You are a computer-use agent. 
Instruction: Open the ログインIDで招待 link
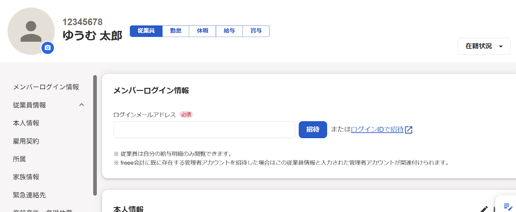click(x=377, y=129)
